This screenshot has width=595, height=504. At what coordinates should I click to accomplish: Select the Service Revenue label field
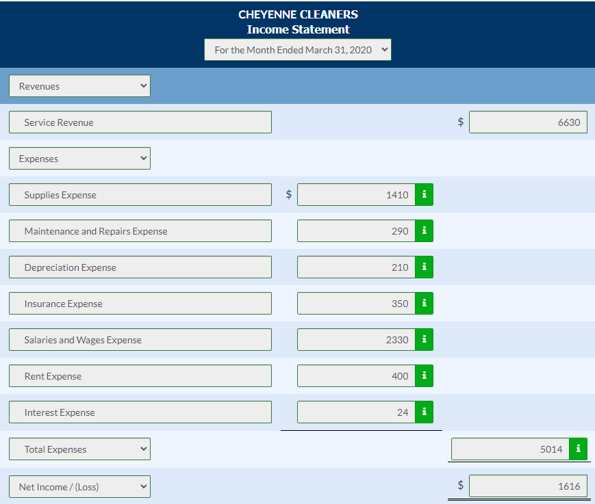[140, 122]
